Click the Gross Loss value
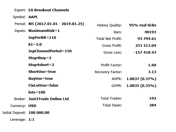 point(144,53)
